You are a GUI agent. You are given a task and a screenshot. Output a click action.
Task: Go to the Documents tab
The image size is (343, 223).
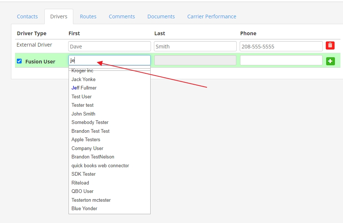pos(161,17)
